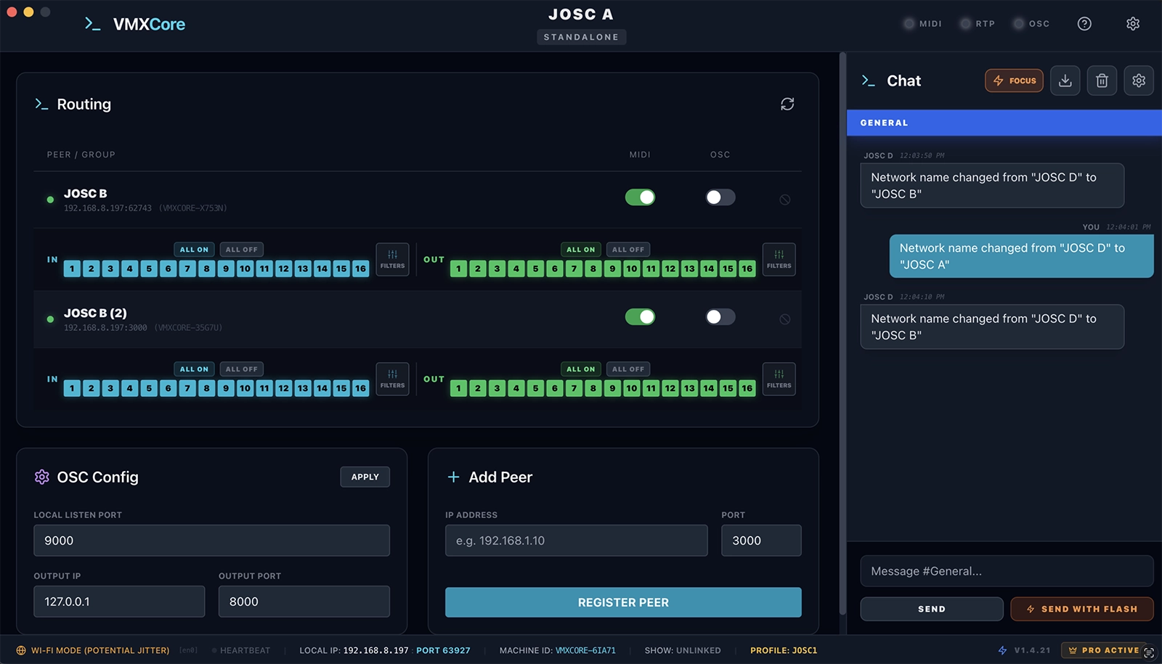1162x664 pixels.
Task: Clear the chat using the trash icon
Action: 1102,81
